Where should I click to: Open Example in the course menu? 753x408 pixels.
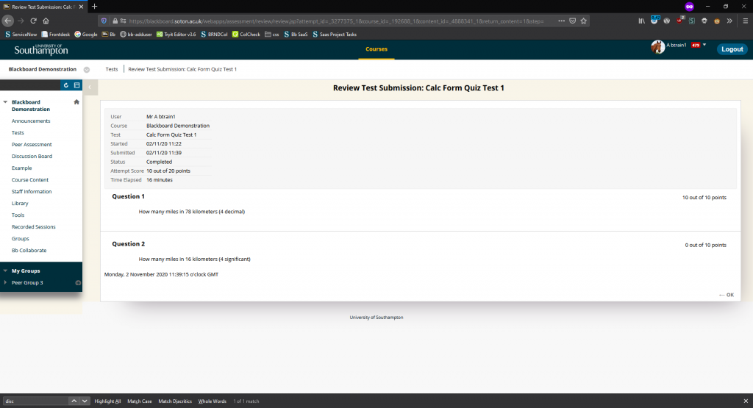[21, 168]
